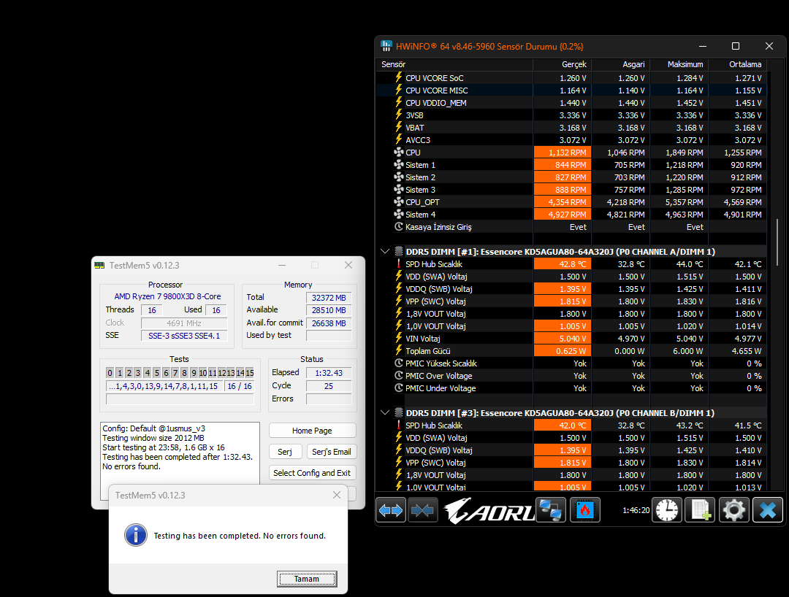Click Select Config and Exit button
Viewport: 789px width, 597px height.
(x=312, y=473)
